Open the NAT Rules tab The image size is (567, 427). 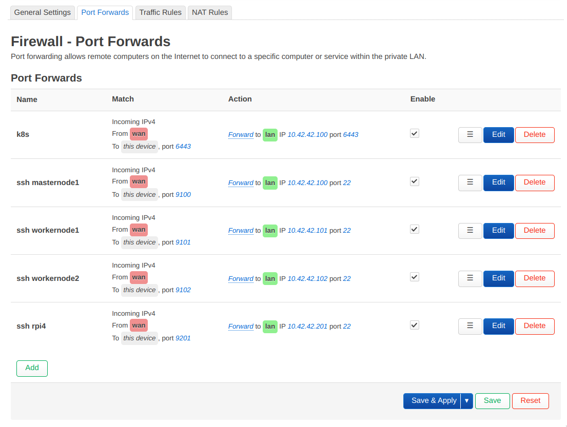(x=210, y=12)
